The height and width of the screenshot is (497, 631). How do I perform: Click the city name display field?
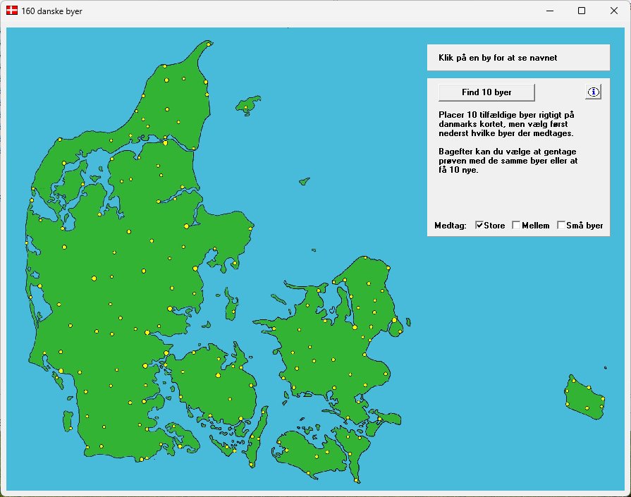(x=518, y=58)
